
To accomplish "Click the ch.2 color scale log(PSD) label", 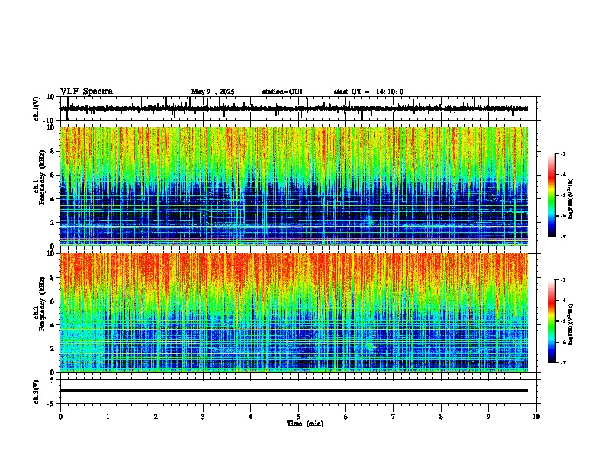I will point(571,324).
